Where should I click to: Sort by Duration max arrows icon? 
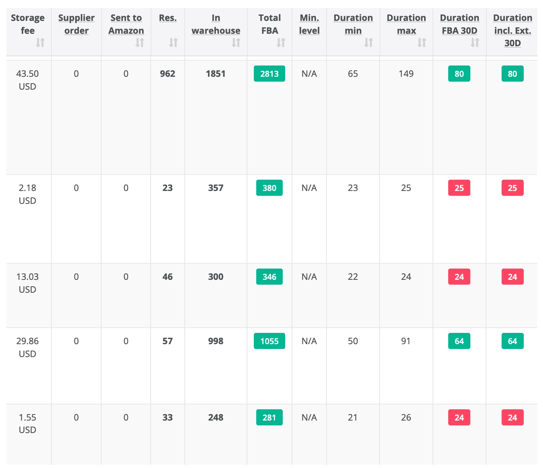click(x=421, y=43)
